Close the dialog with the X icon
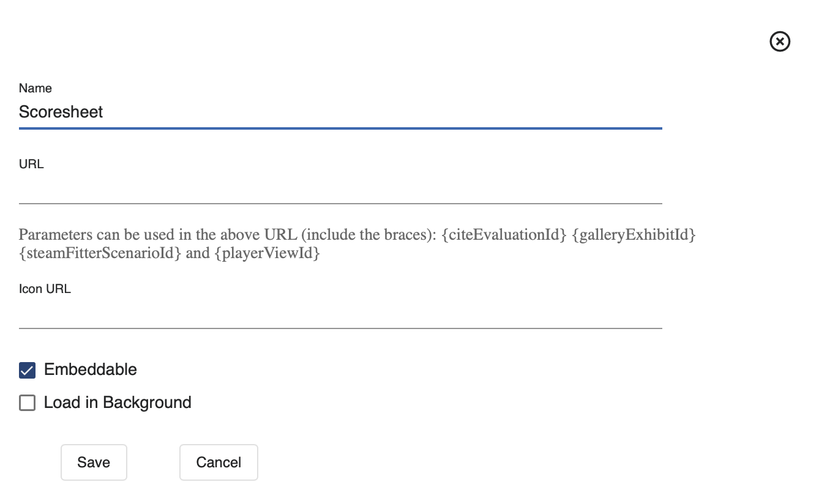This screenshot has height=504, width=819. (779, 42)
